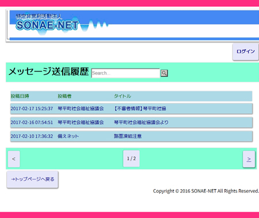Click the 投稿日時 column header

point(20,96)
